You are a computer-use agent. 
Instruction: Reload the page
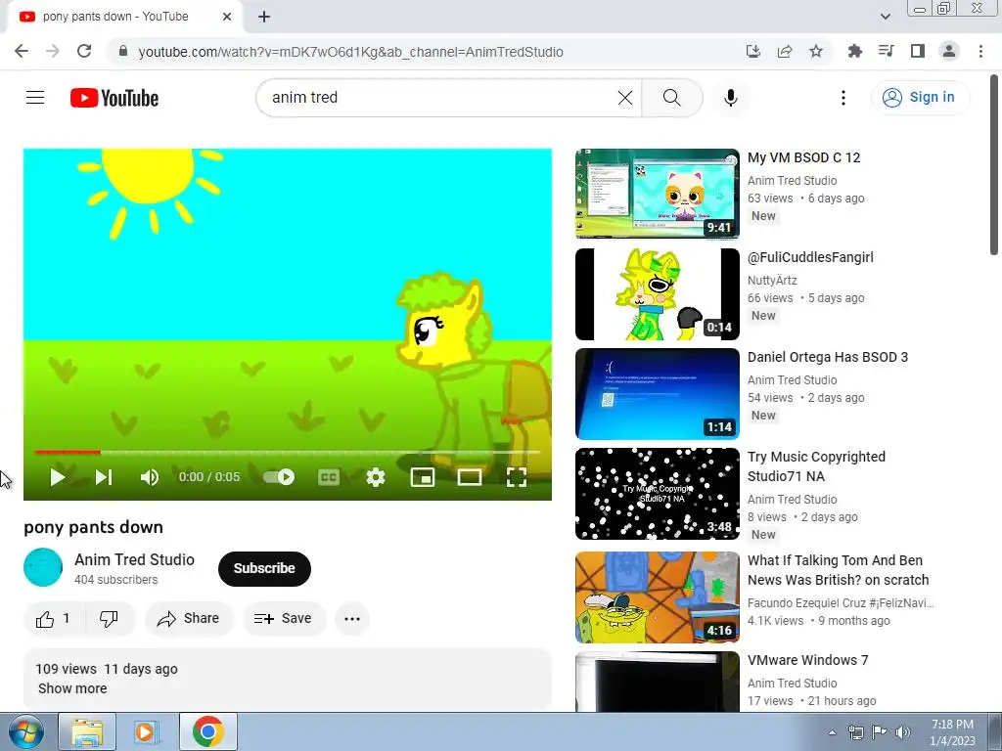point(84,52)
